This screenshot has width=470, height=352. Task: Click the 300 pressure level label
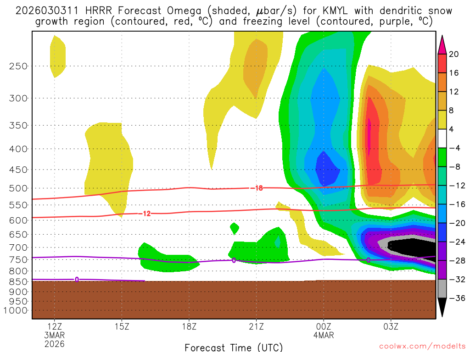[x=18, y=98]
